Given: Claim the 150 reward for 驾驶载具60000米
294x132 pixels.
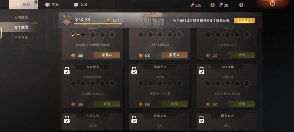Looking at the screenshot, I should click(107, 104).
